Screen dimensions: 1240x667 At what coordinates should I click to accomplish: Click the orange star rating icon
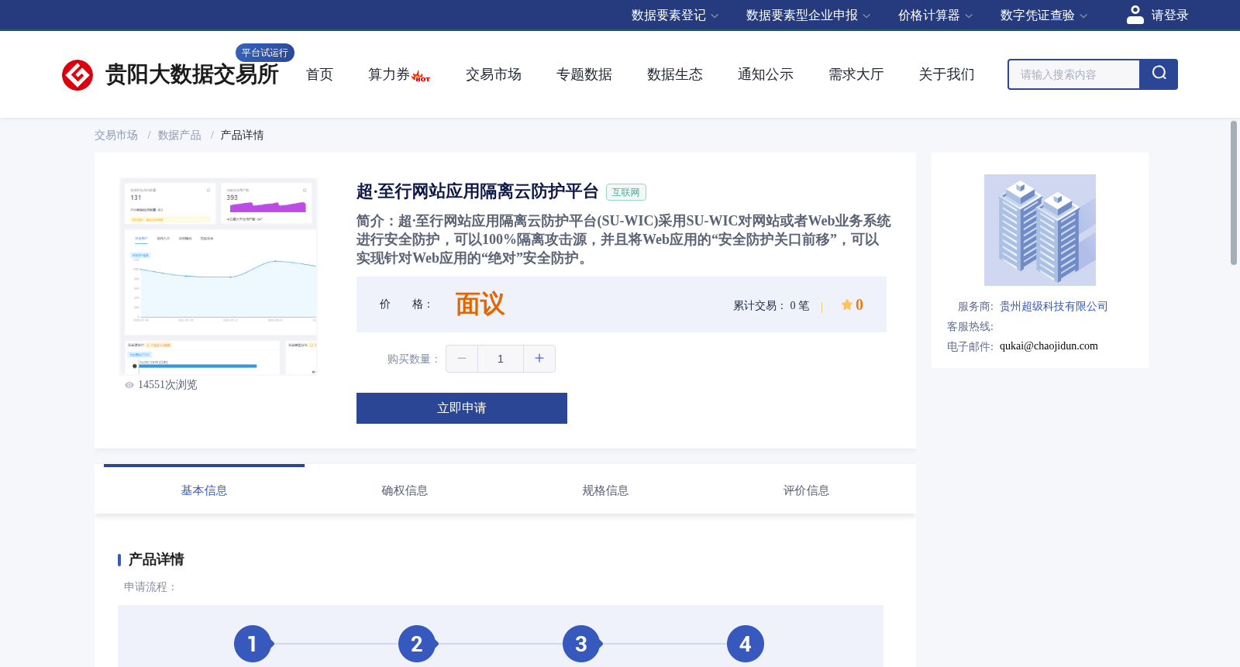pos(847,304)
